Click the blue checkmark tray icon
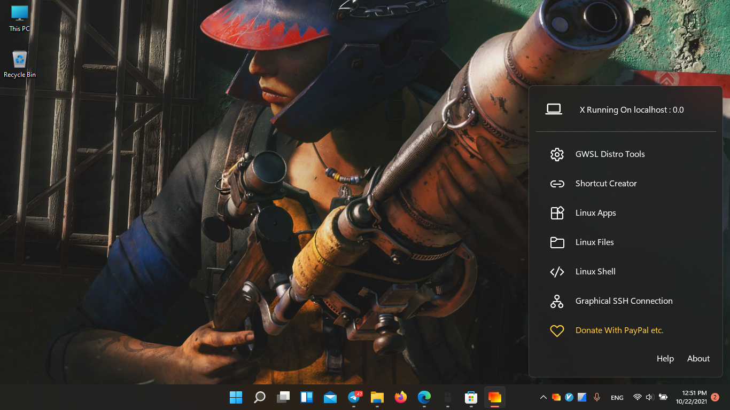The height and width of the screenshot is (410, 730). [569, 397]
